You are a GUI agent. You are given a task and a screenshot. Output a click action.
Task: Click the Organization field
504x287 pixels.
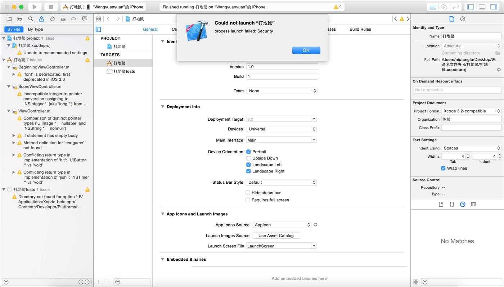click(x=471, y=119)
